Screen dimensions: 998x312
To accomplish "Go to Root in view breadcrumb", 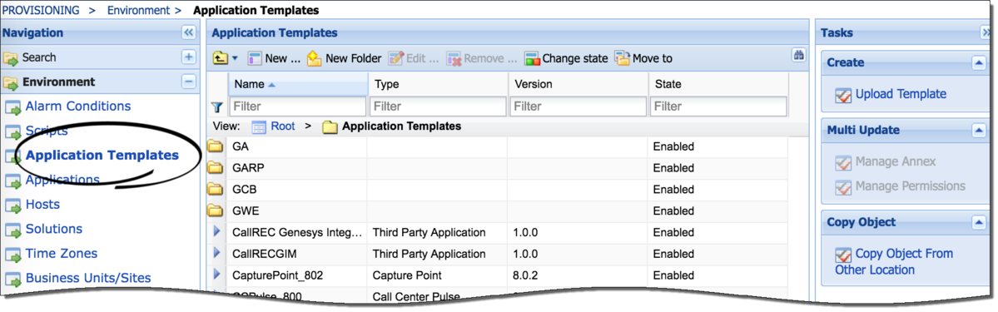I will 283,126.
